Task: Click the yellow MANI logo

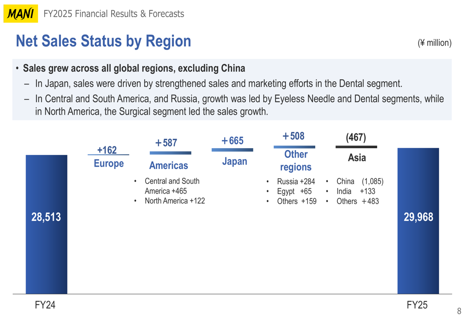Action: [x=20, y=14]
